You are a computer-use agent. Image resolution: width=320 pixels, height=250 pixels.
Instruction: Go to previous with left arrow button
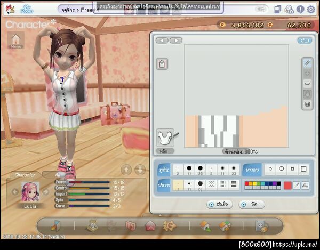(x=162, y=41)
